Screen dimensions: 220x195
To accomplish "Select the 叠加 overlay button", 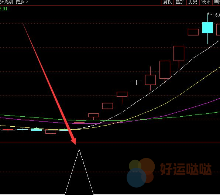I will point(180,2).
